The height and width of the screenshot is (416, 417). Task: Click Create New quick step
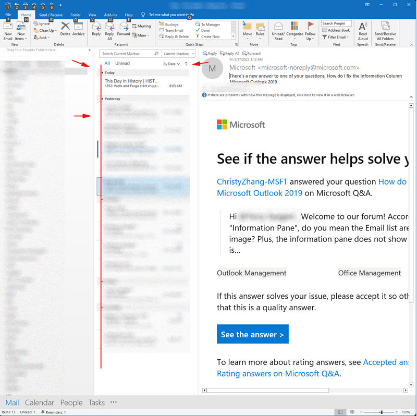coord(207,36)
